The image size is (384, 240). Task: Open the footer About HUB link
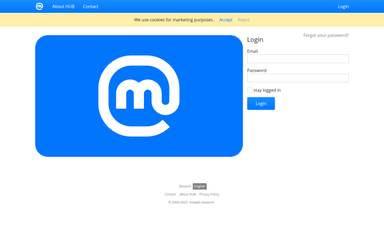coord(188,194)
